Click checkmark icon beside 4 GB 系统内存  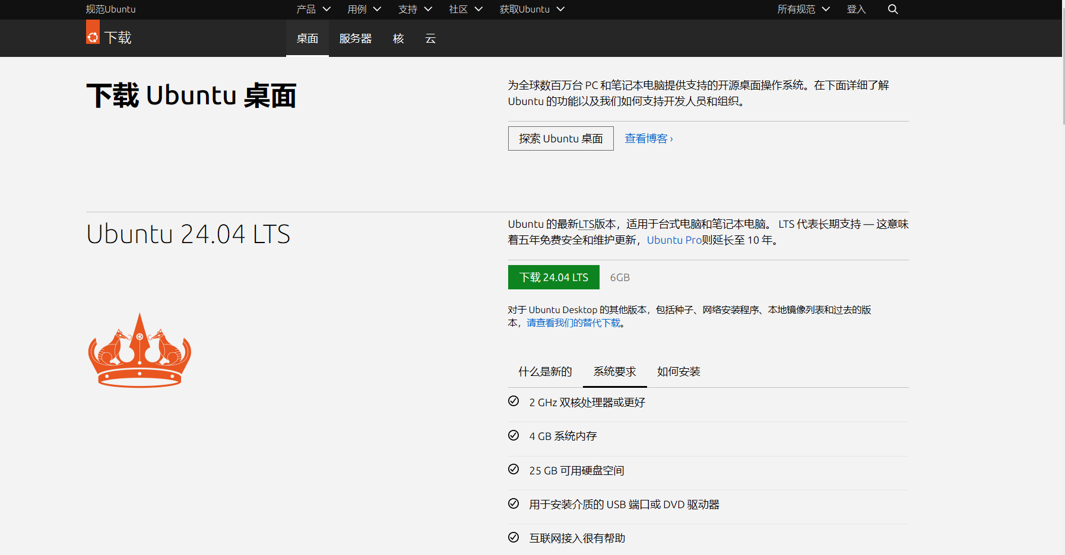[x=513, y=435]
